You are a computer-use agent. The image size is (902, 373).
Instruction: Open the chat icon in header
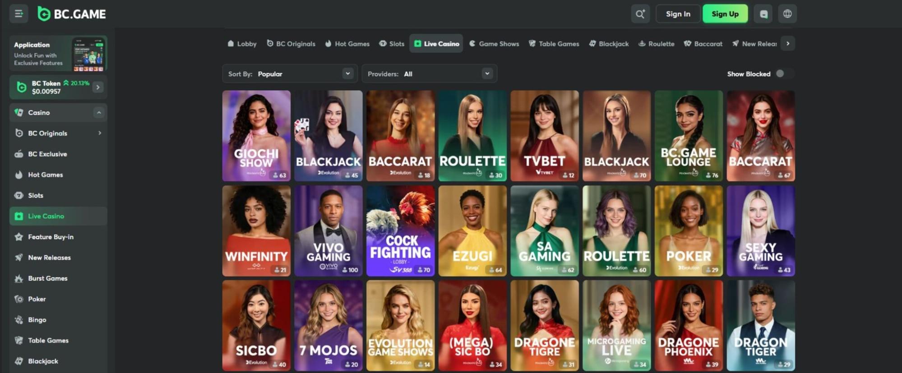pyautogui.click(x=763, y=14)
